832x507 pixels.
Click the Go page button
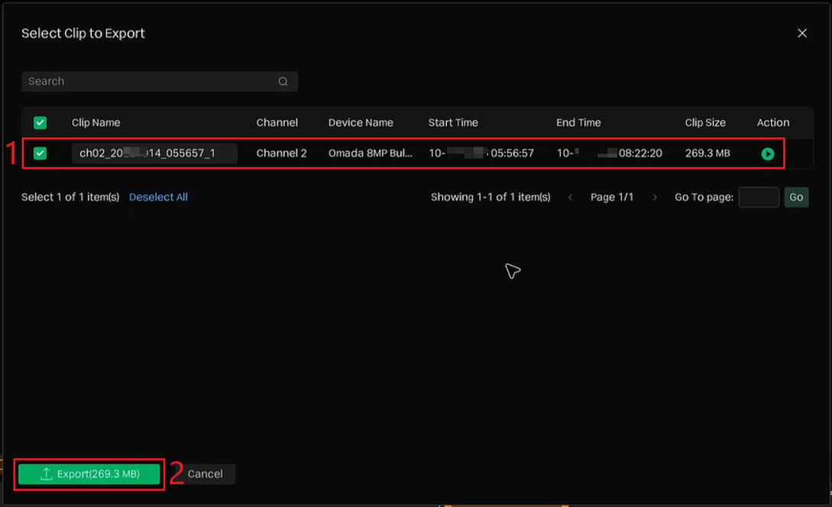(x=796, y=197)
